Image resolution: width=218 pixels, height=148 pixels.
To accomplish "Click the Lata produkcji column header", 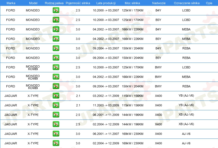I will click(106, 3).
